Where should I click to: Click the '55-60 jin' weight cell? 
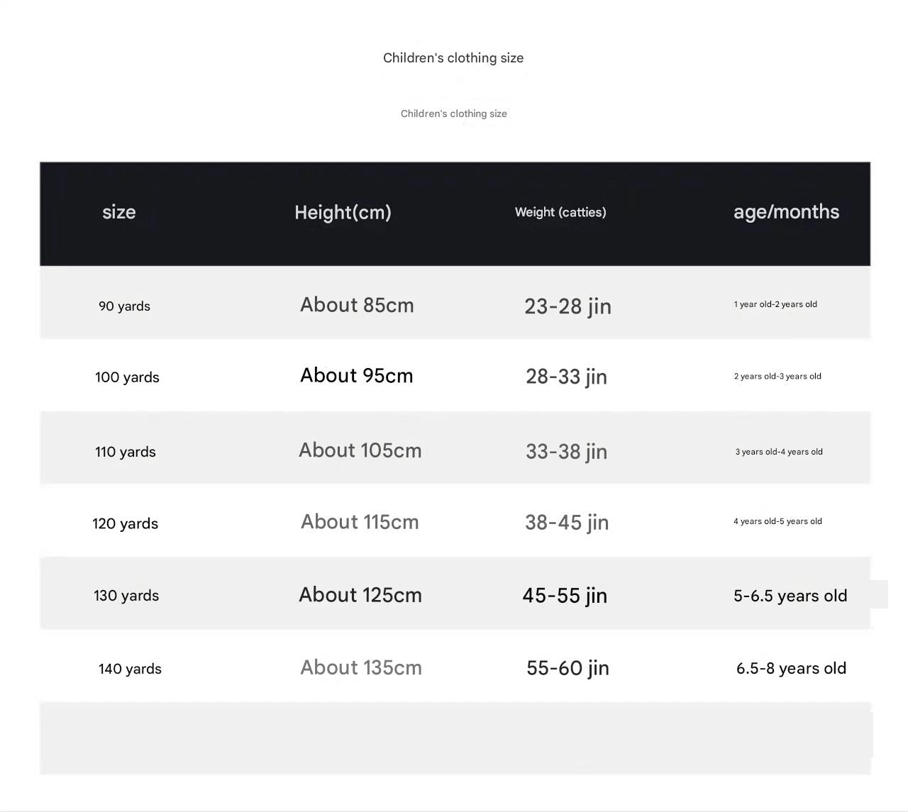click(x=567, y=668)
